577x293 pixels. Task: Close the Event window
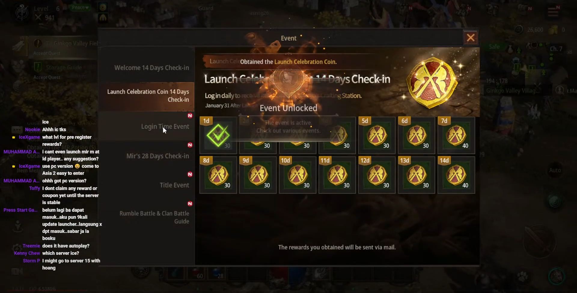pos(471,38)
